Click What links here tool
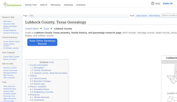Image resolution: width=177 pixels, height=102 pixels. pos(9,86)
